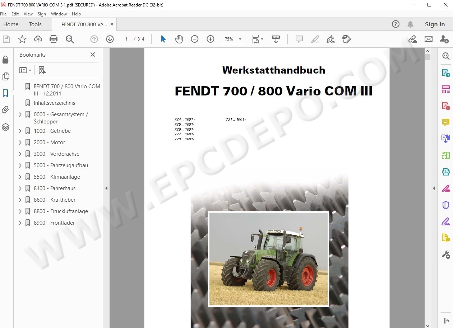
Task: Open the fit page options icon
Action: click(x=258, y=39)
